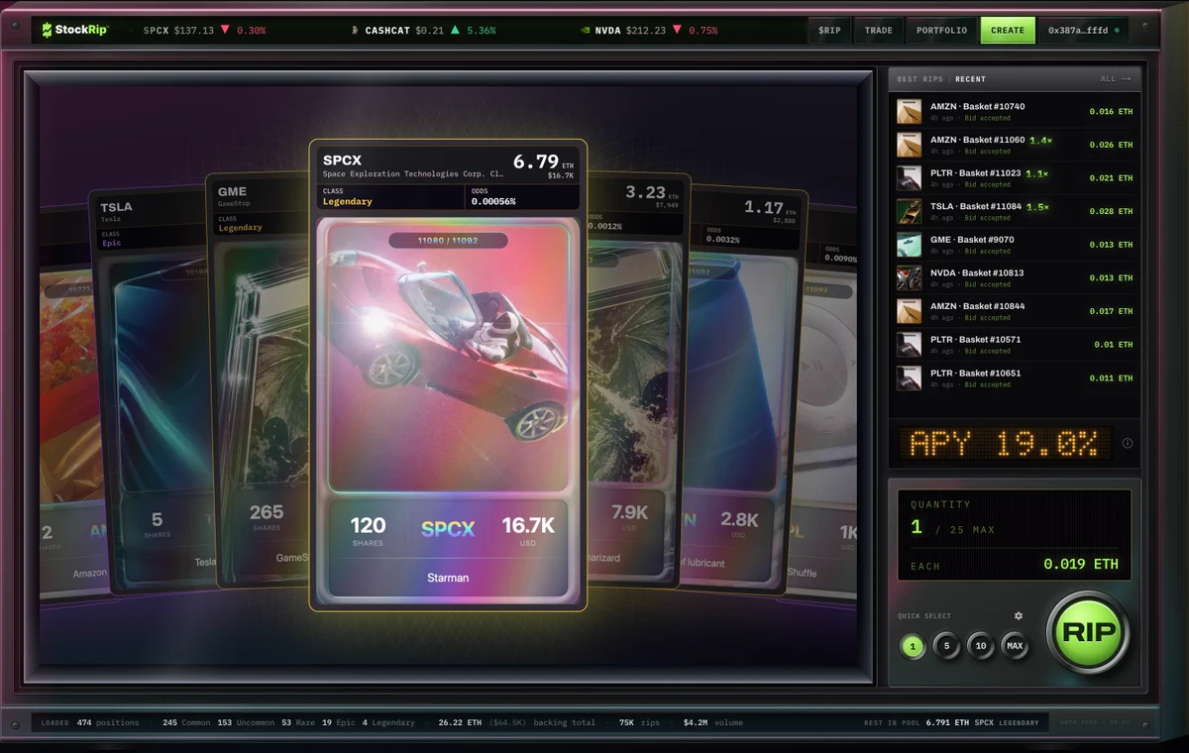Open thumbnail of AMZN Basket #10844
Viewport: 1189px width, 753px height.
909,311
